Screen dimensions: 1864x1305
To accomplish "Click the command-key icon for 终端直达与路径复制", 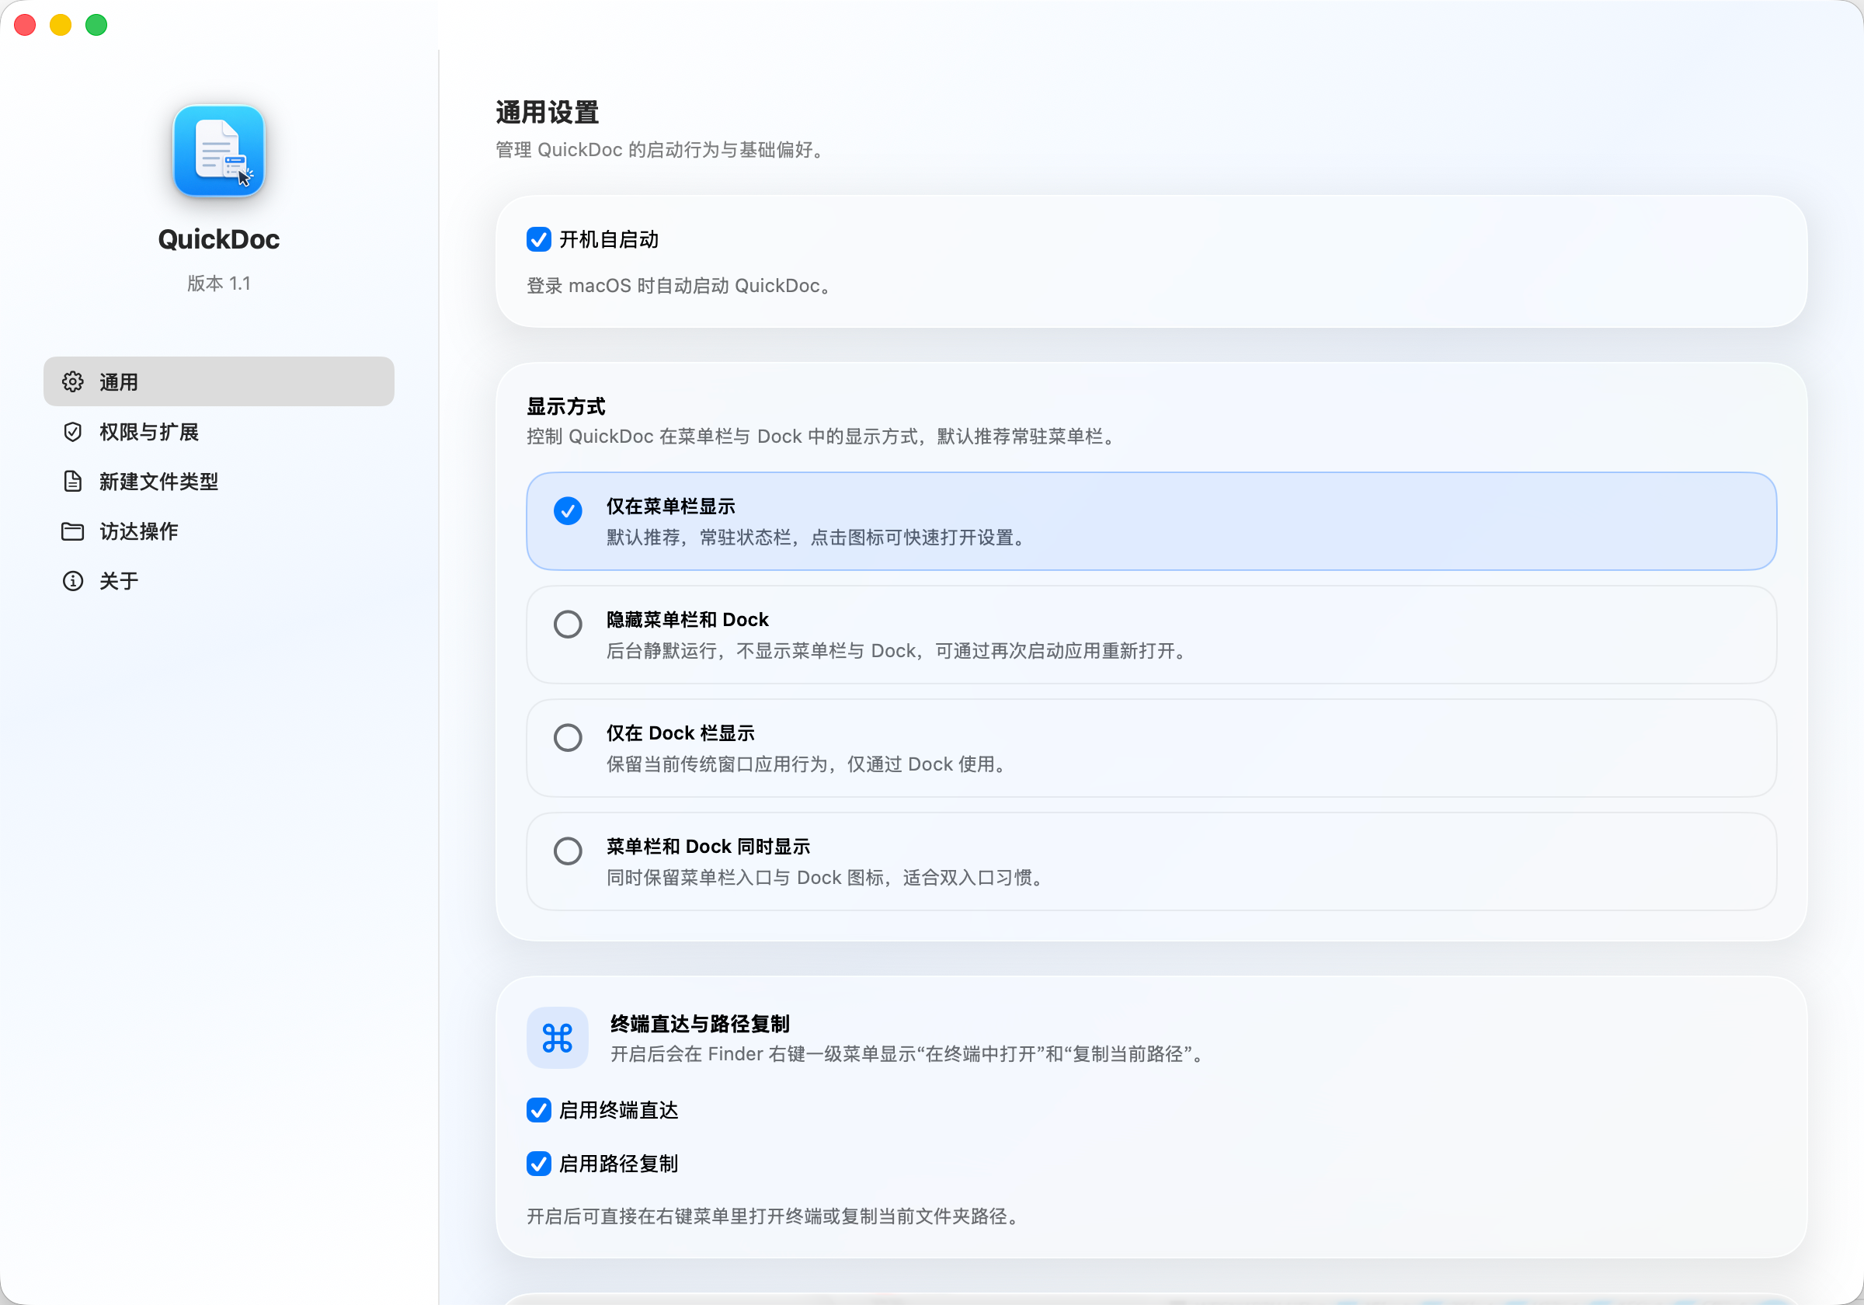I will tap(557, 1037).
